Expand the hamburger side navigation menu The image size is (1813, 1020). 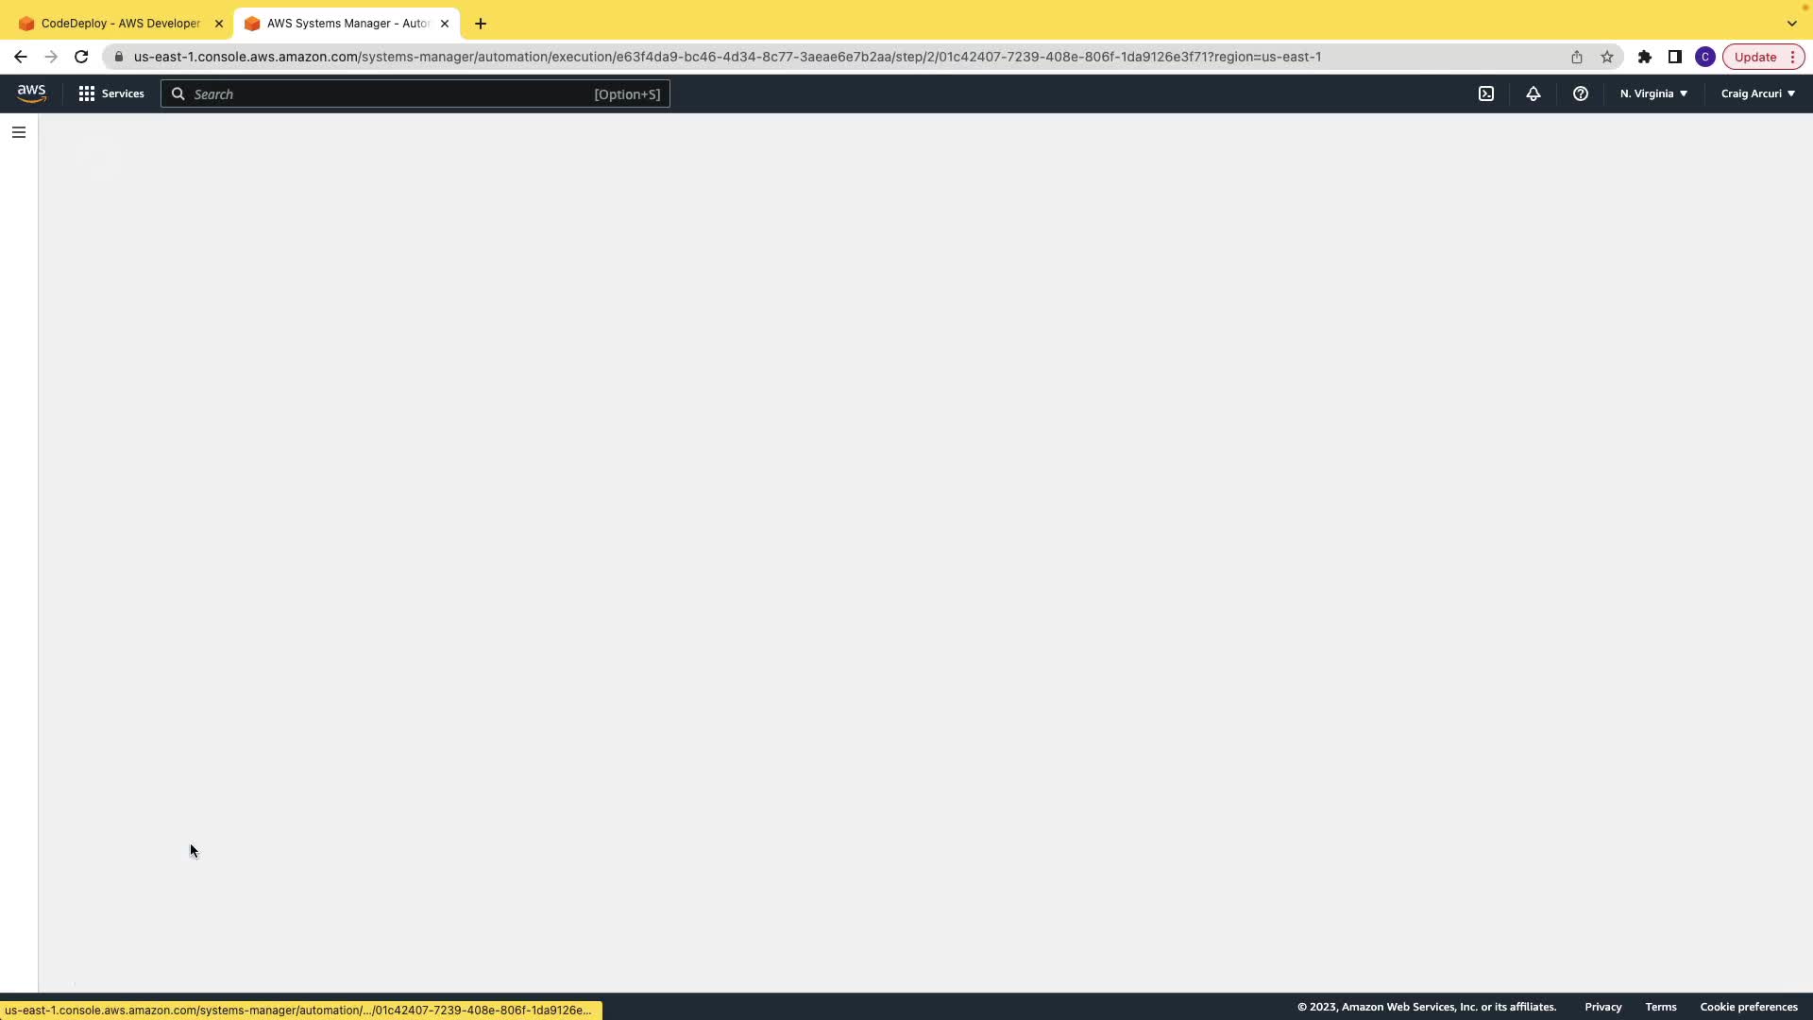[x=19, y=132]
